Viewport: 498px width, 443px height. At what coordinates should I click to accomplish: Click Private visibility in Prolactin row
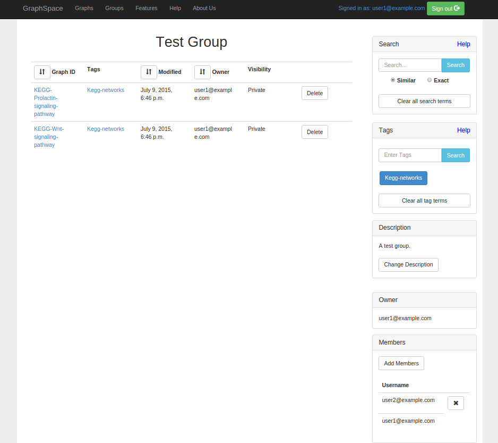click(256, 90)
